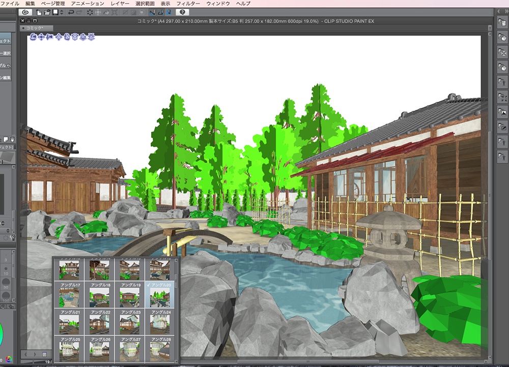
Task: Choose camera preset アングル28
Action: [159, 349]
